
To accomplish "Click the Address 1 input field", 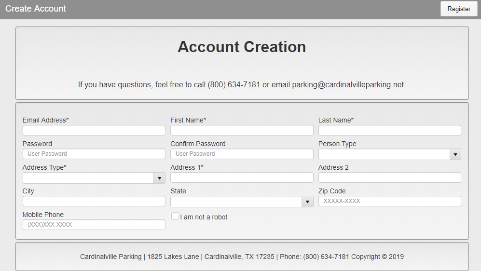I will point(242,177).
